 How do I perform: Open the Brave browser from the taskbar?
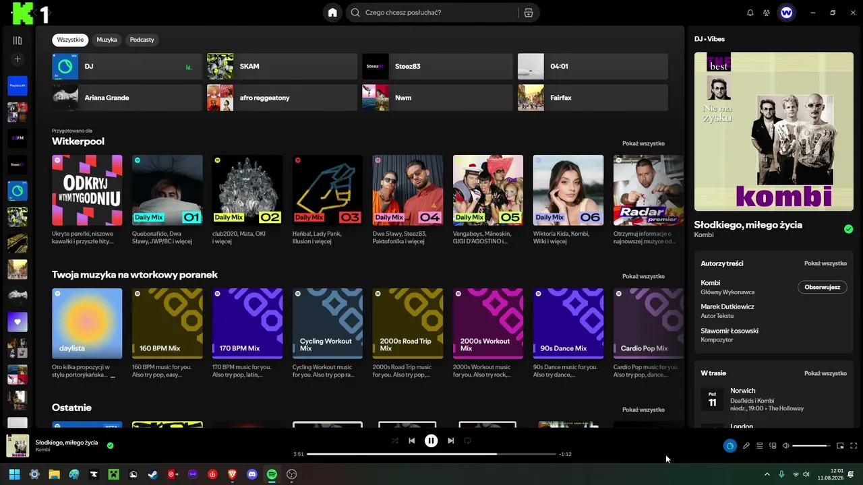233,474
